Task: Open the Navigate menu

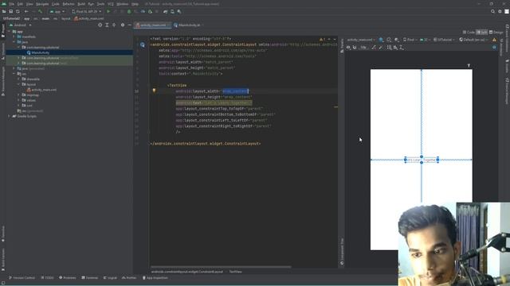Action: point(42,4)
